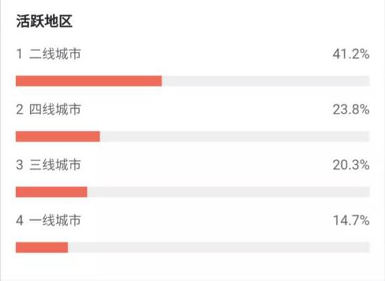385x281 pixels.
Task: Click rank number 1 beside 二线城市
Action: click(20, 54)
